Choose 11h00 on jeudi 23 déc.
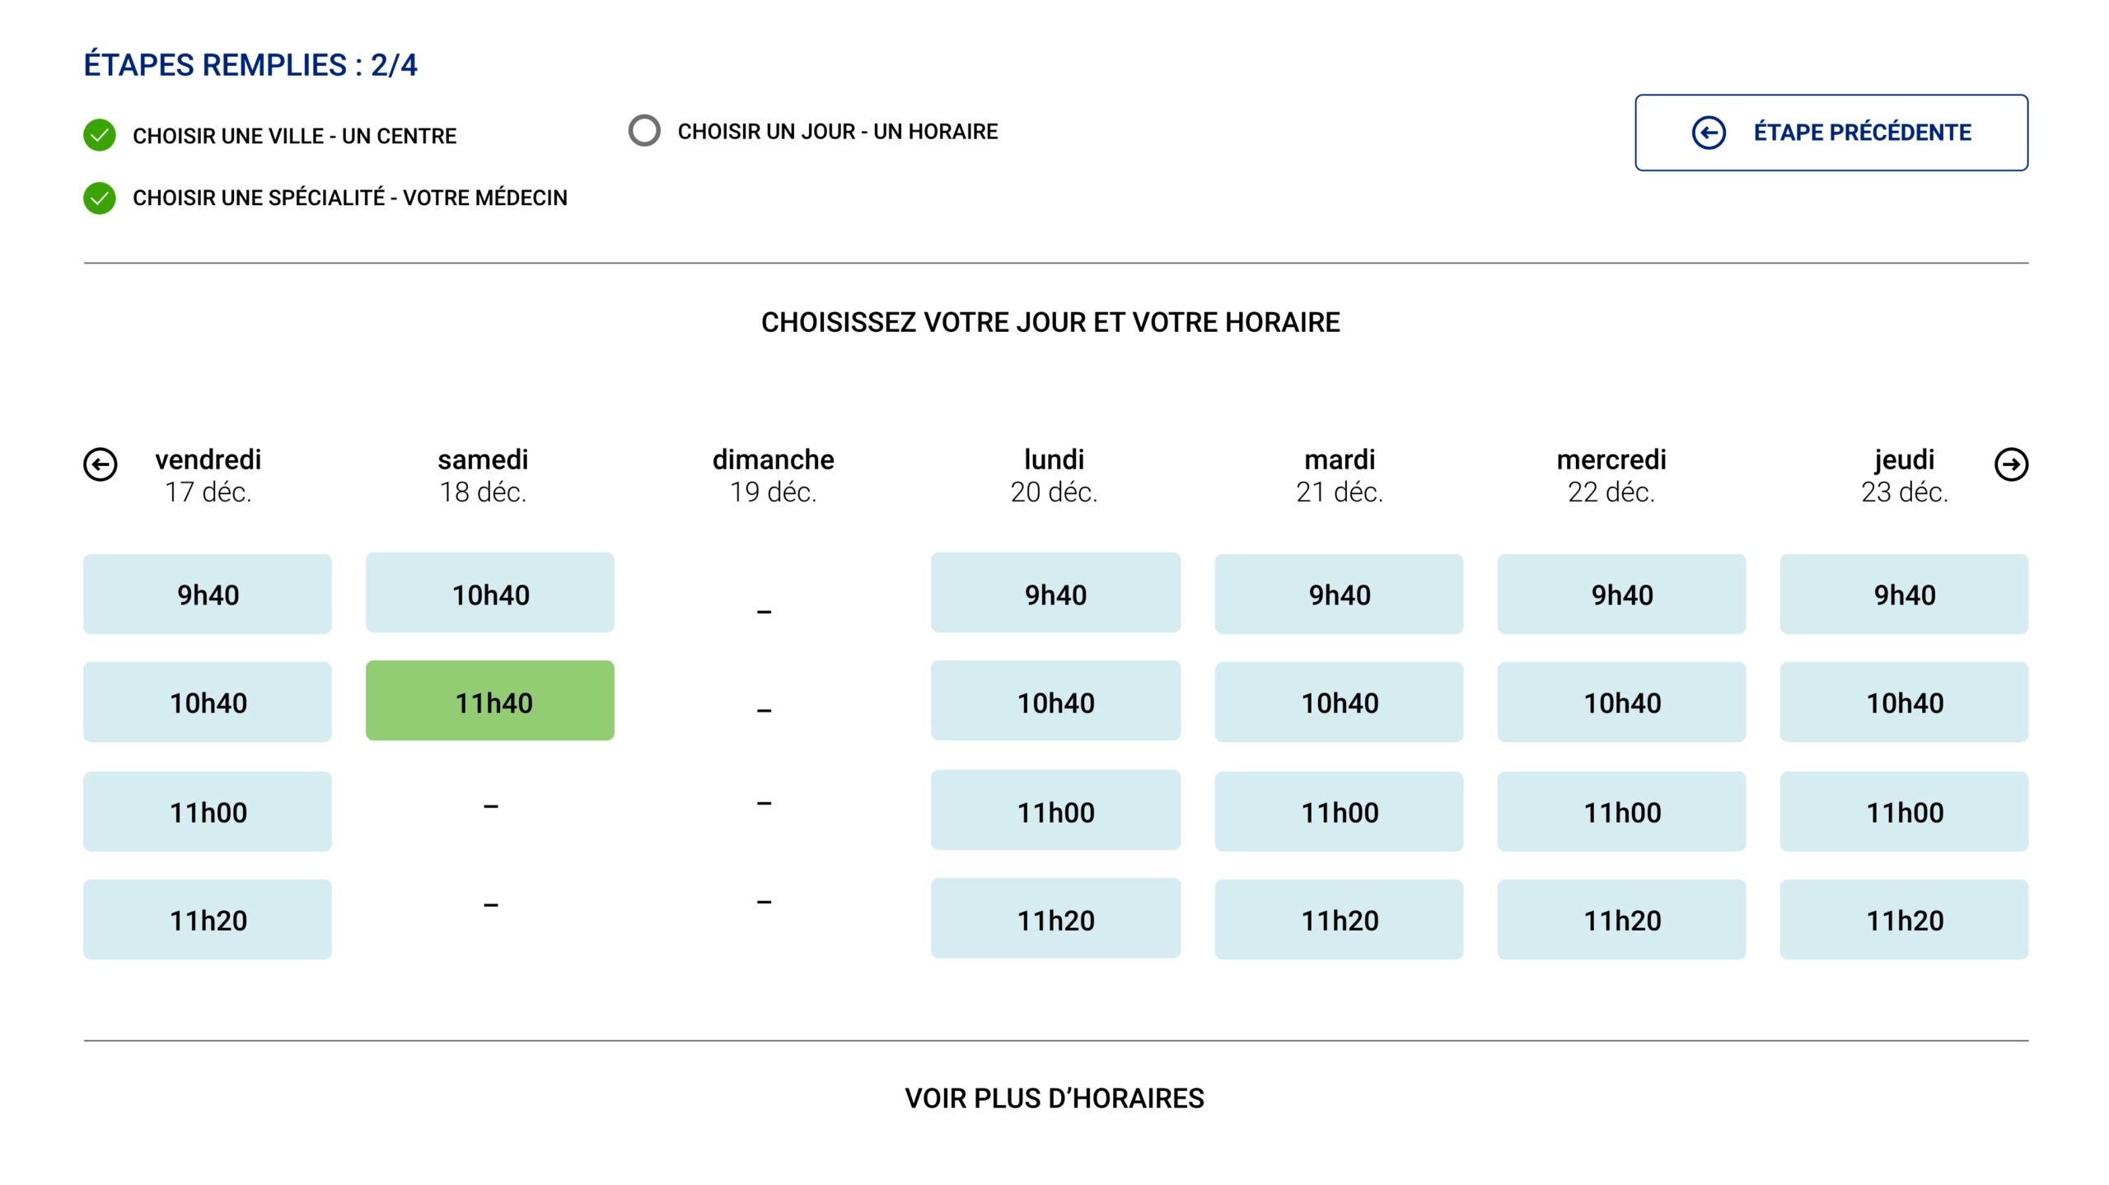 [1904, 812]
